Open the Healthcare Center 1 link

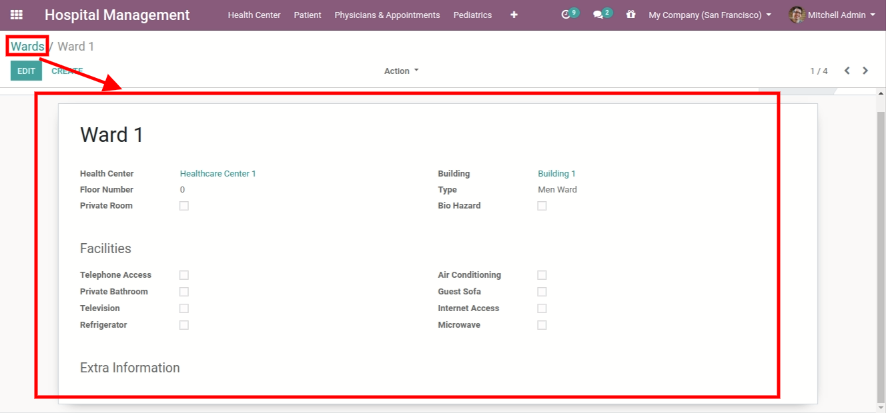[217, 174]
